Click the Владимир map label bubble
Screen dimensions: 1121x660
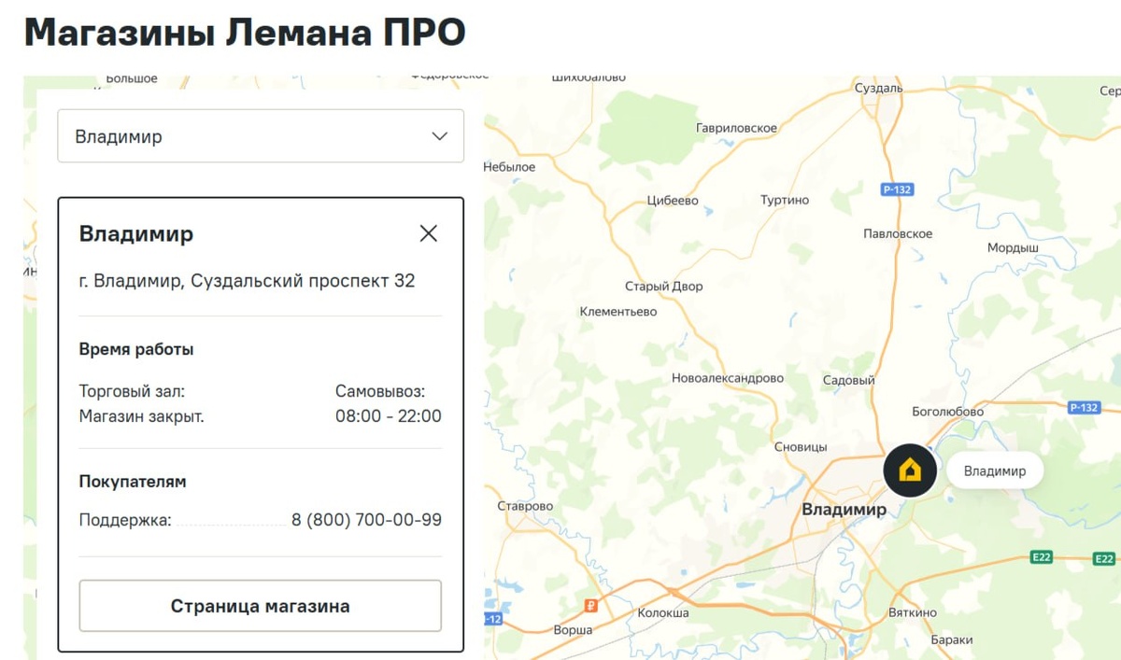tap(995, 470)
